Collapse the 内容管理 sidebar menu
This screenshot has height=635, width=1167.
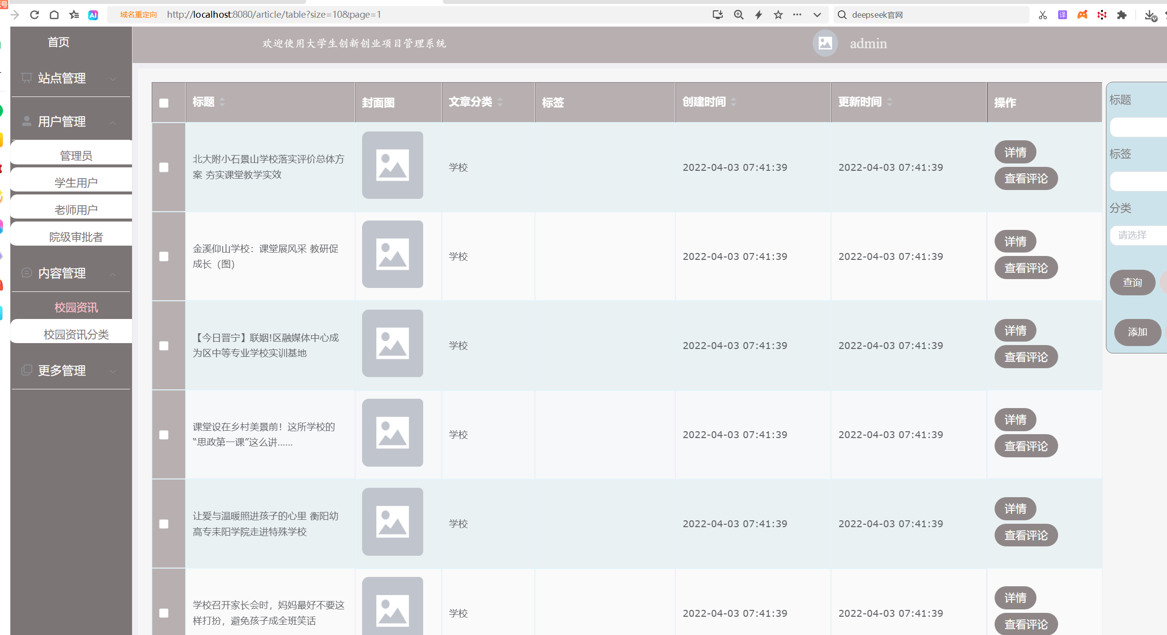71,273
